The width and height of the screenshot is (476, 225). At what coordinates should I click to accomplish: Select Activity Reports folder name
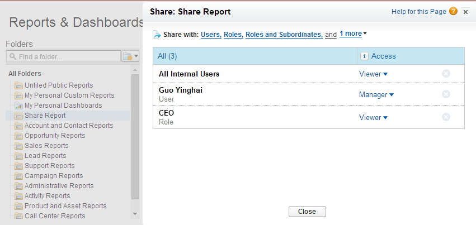48,195
